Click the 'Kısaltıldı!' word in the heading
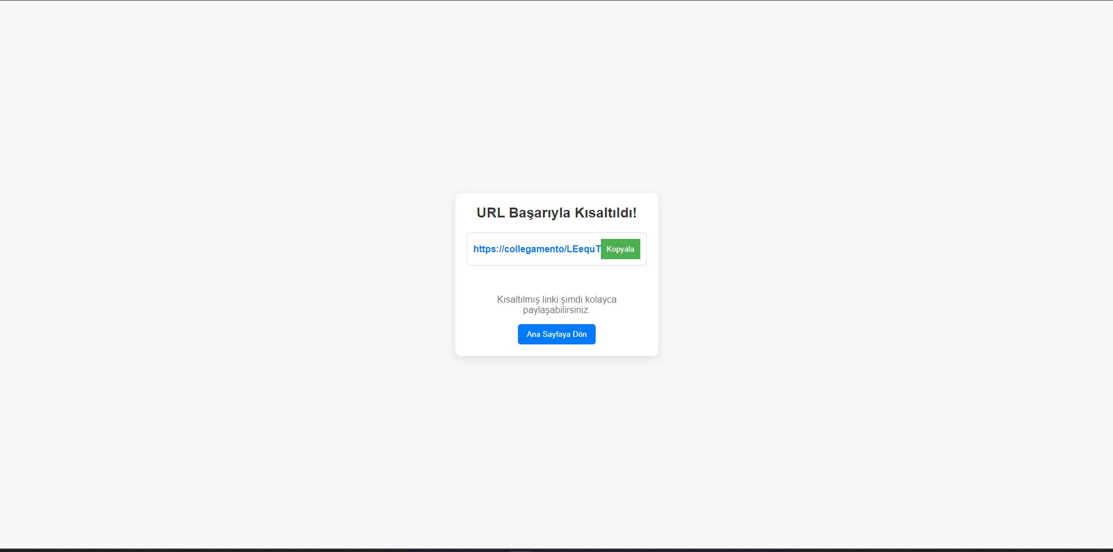Screen dimensions: 1113x552 [x=606, y=213]
